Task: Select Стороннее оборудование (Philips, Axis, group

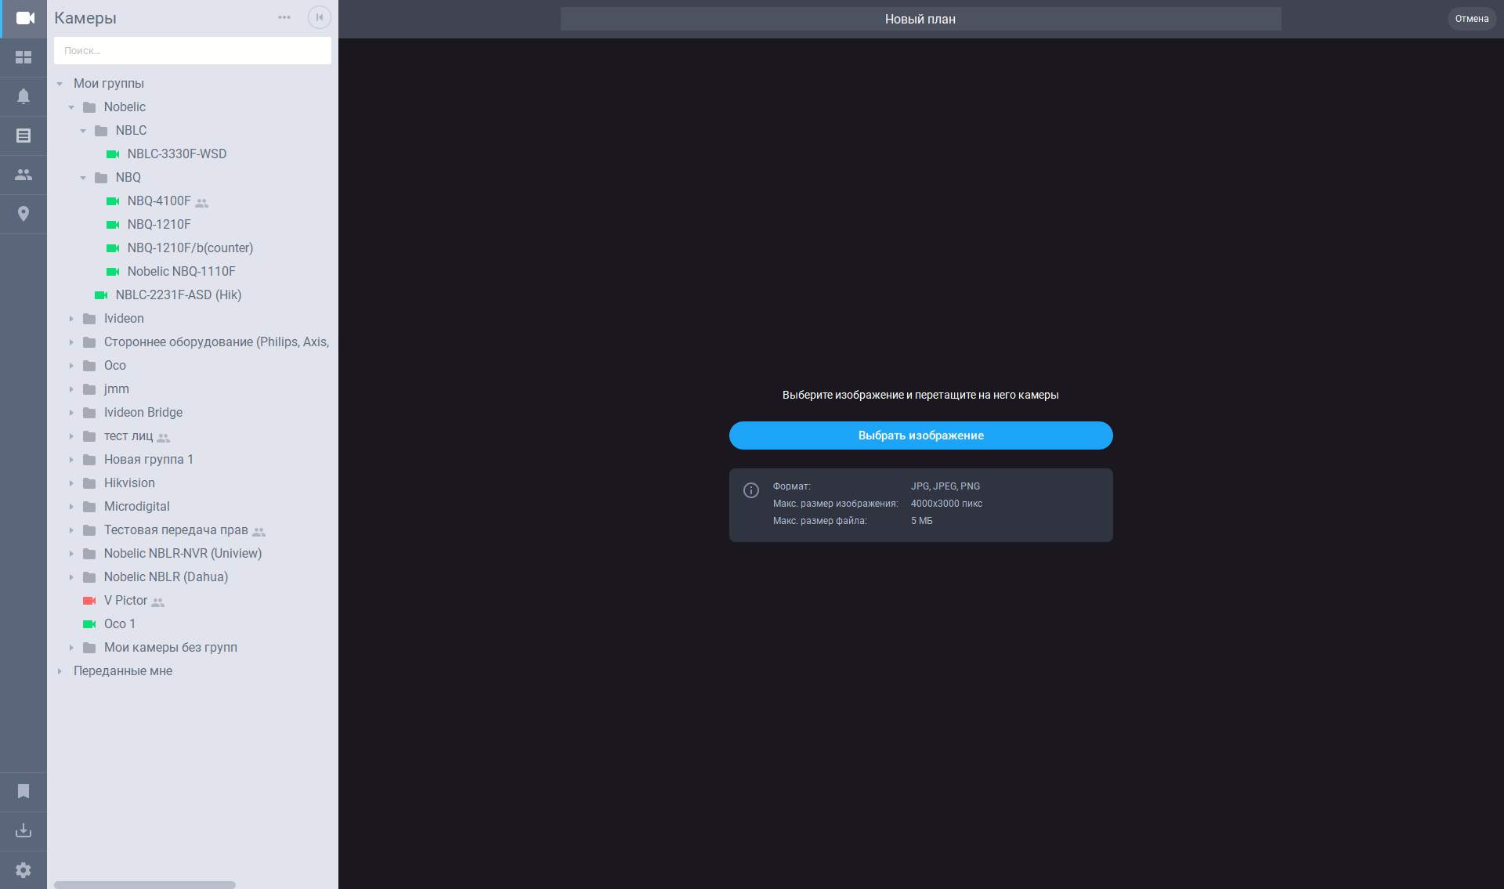Action: [x=216, y=342]
